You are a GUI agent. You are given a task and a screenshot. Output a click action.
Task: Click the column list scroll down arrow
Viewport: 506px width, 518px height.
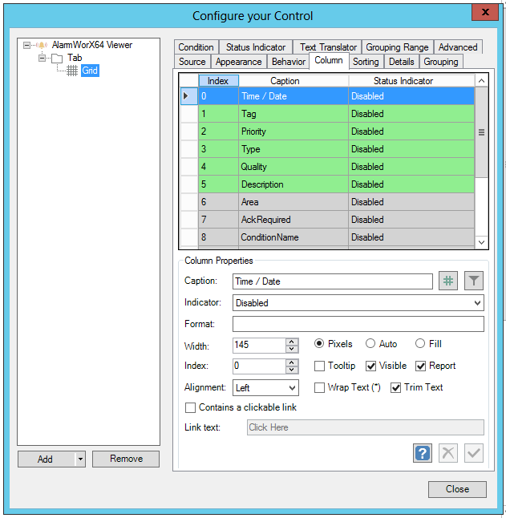pos(481,242)
